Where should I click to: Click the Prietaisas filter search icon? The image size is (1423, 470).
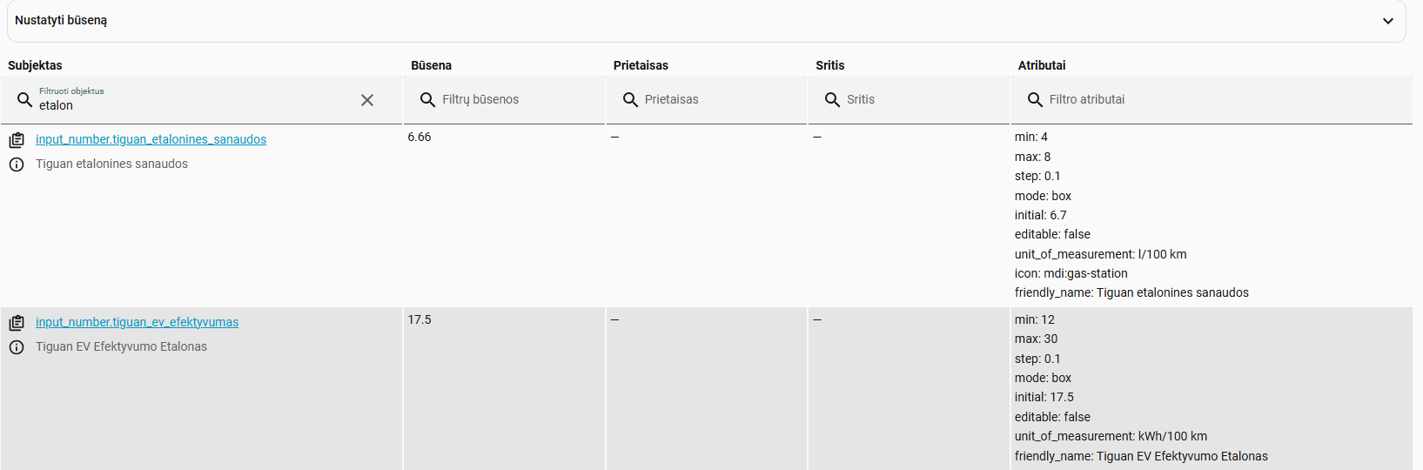[630, 99]
